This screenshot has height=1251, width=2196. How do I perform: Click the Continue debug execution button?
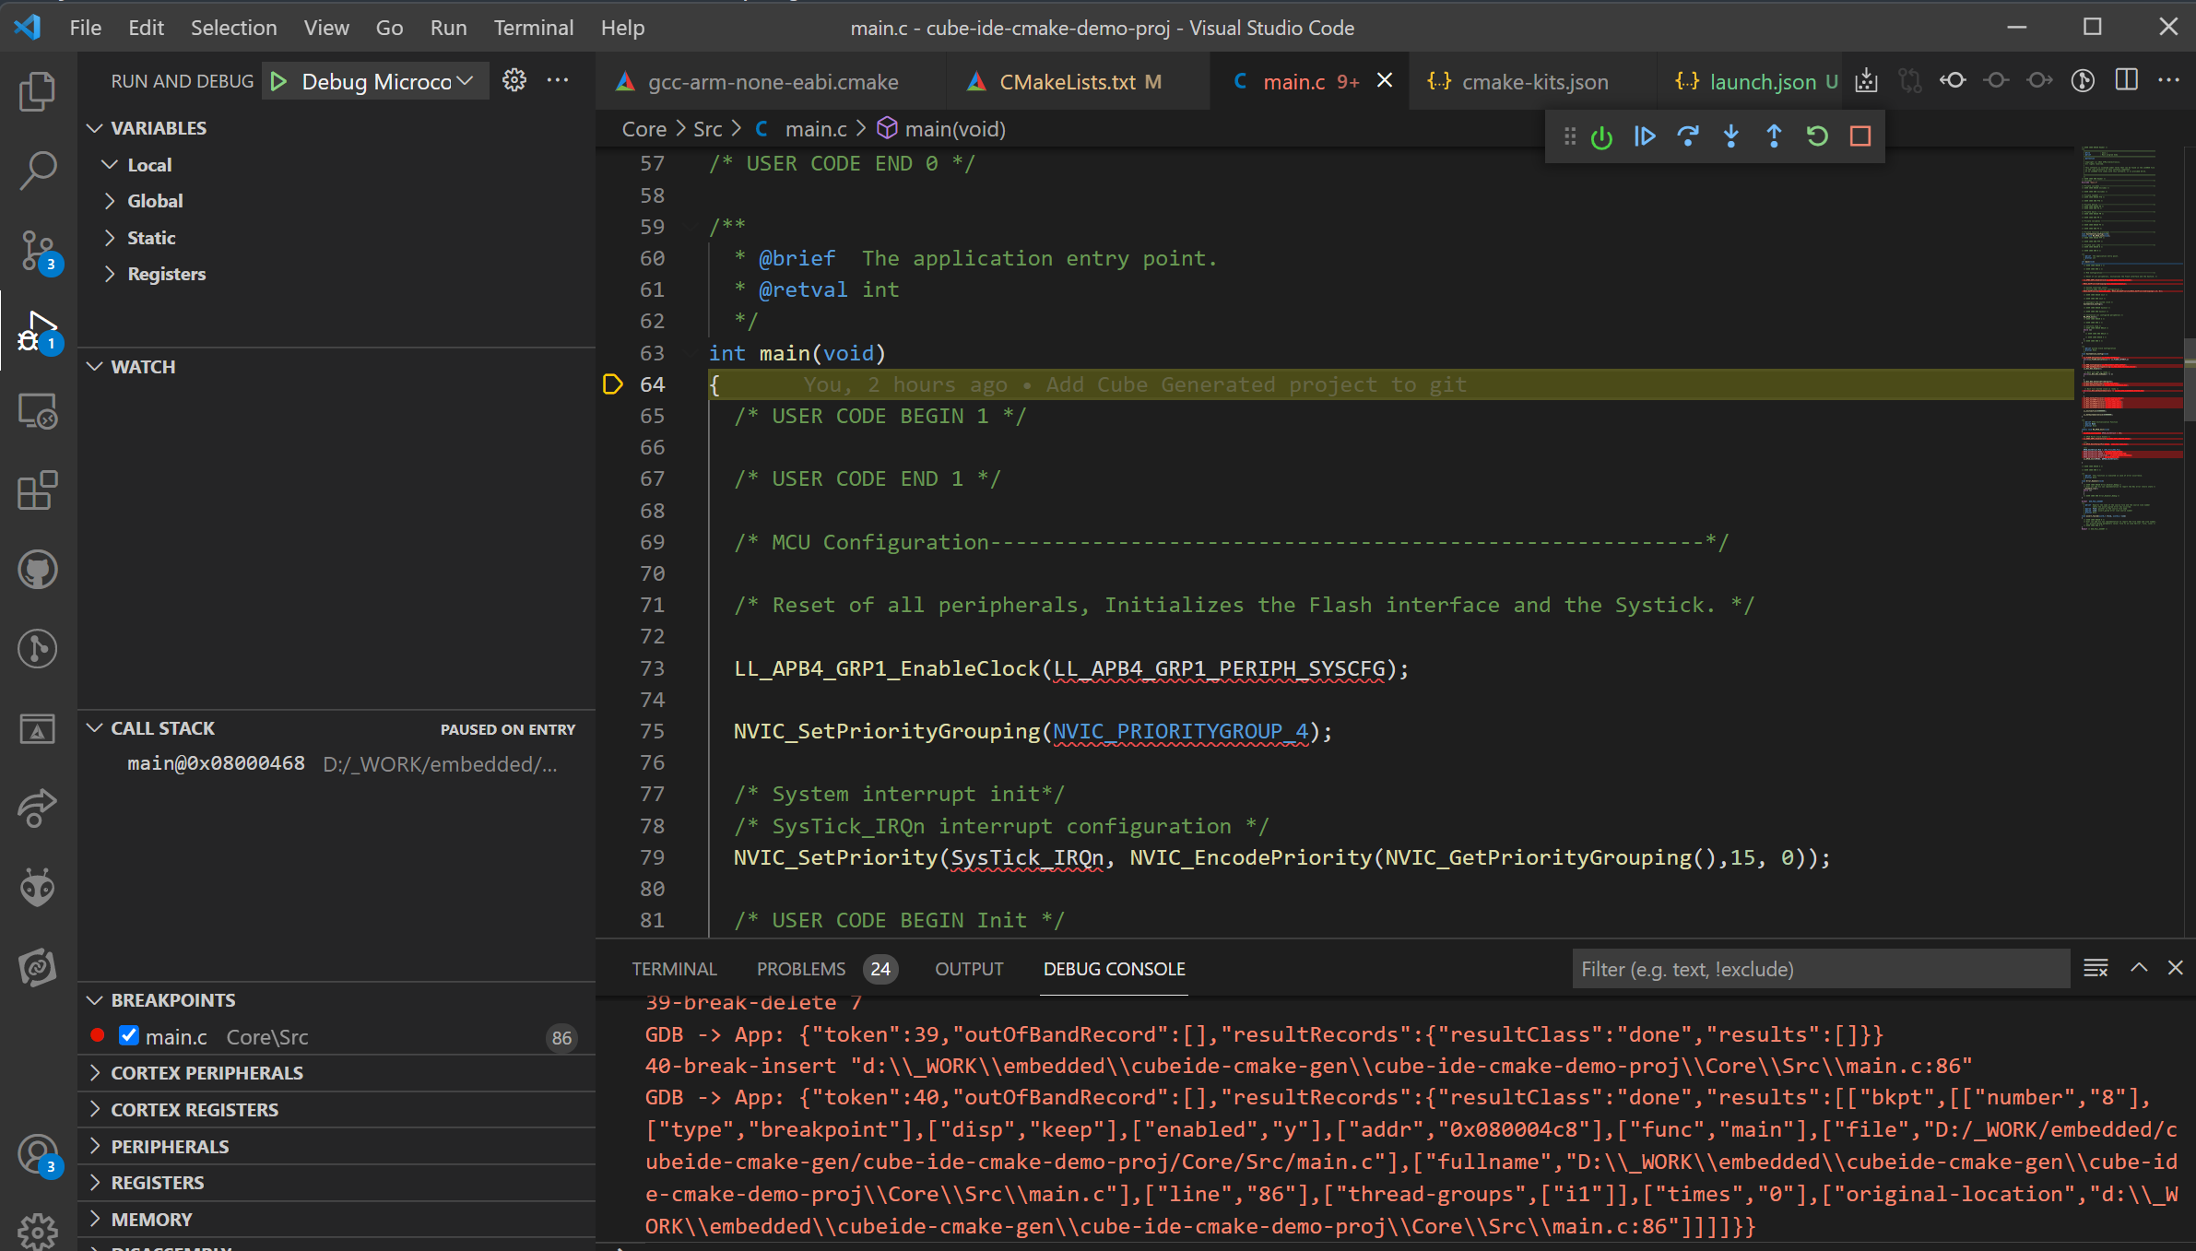(1646, 136)
